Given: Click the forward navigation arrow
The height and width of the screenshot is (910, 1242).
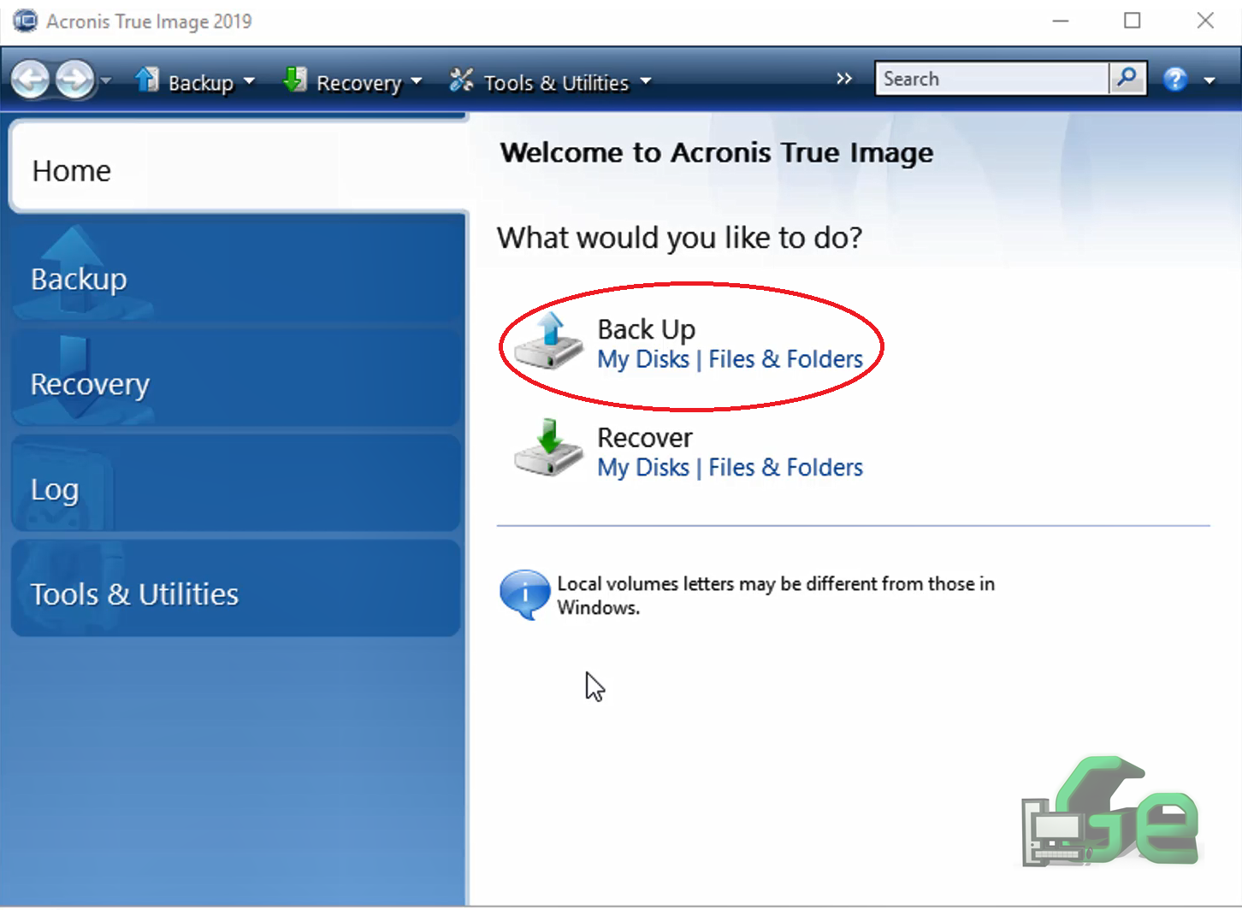Looking at the screenshot, I should click(x=75, y=80).
